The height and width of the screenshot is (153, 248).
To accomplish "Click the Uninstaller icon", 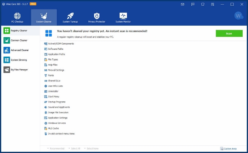I will (46, 91).
